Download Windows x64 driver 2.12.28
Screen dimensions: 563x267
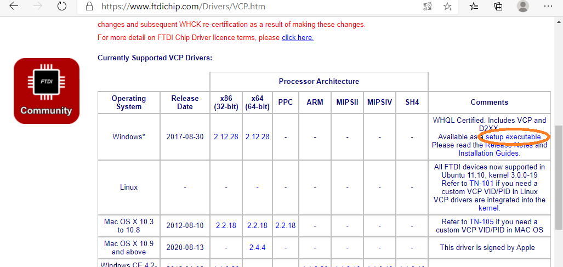tap(258, 137)
